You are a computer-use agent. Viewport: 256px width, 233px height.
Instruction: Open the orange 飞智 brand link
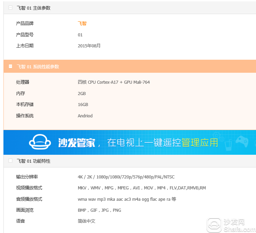click(x=82, y=23)
